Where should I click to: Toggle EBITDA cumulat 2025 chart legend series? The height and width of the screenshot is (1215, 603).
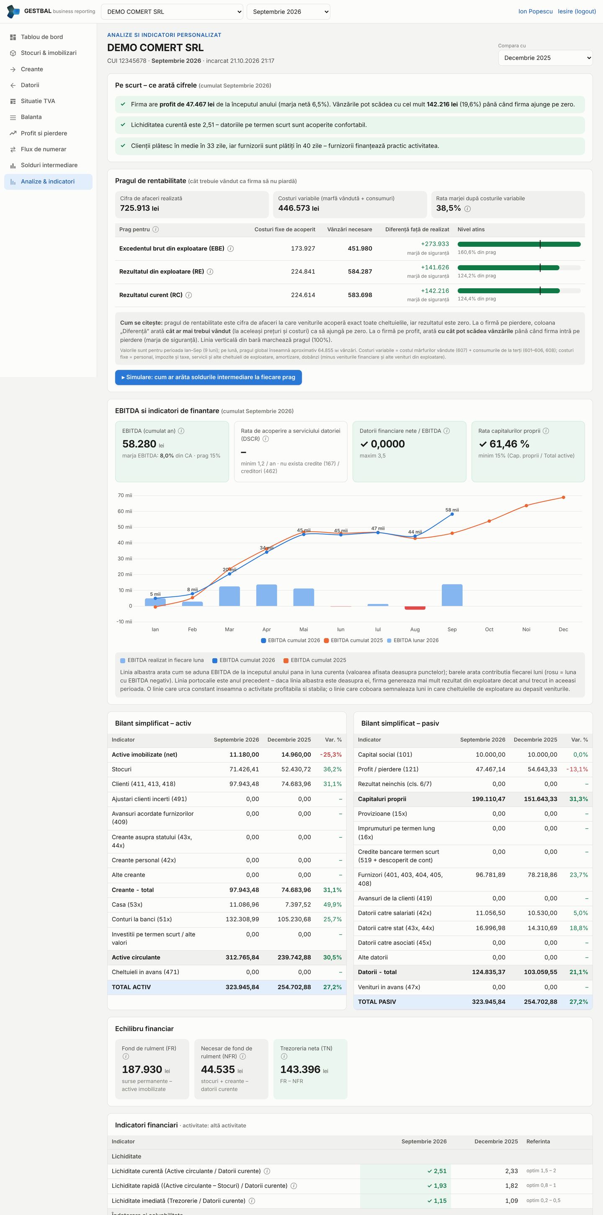[x=353, y=641]
